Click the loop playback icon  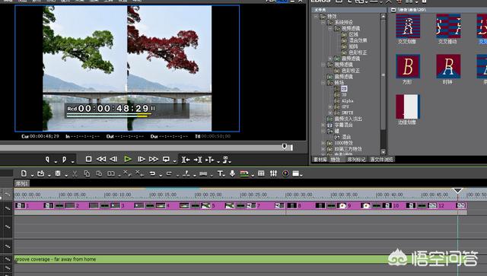coord(166,159)
